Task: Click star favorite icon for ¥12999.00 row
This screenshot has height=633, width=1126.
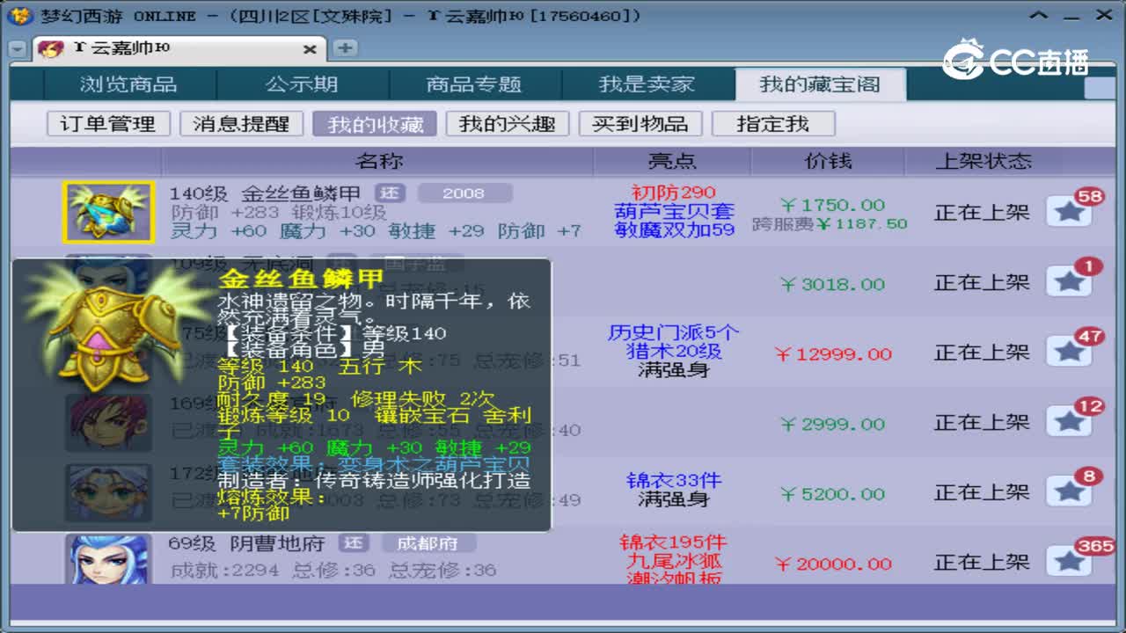Action: [1068, 352]
